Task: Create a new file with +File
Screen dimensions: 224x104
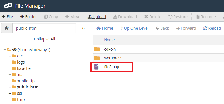Action: pos(7,17)
